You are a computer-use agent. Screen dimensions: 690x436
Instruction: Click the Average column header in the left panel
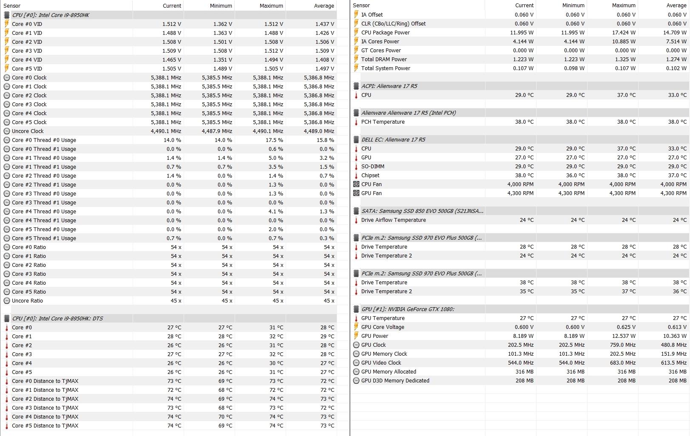coord(324,6)
